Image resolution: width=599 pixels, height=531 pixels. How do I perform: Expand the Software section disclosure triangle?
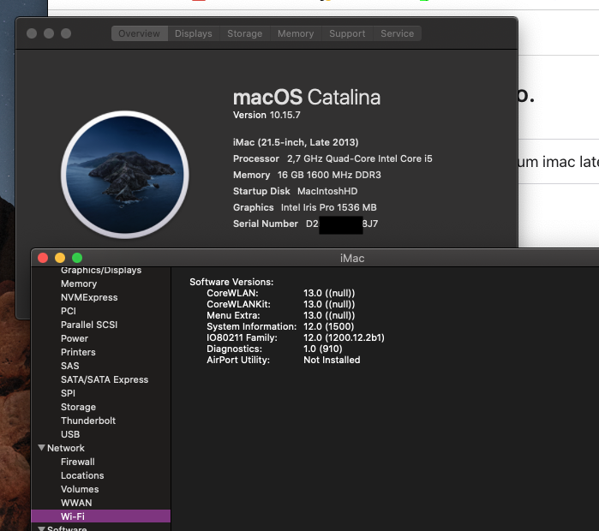[x=41, y=528]
